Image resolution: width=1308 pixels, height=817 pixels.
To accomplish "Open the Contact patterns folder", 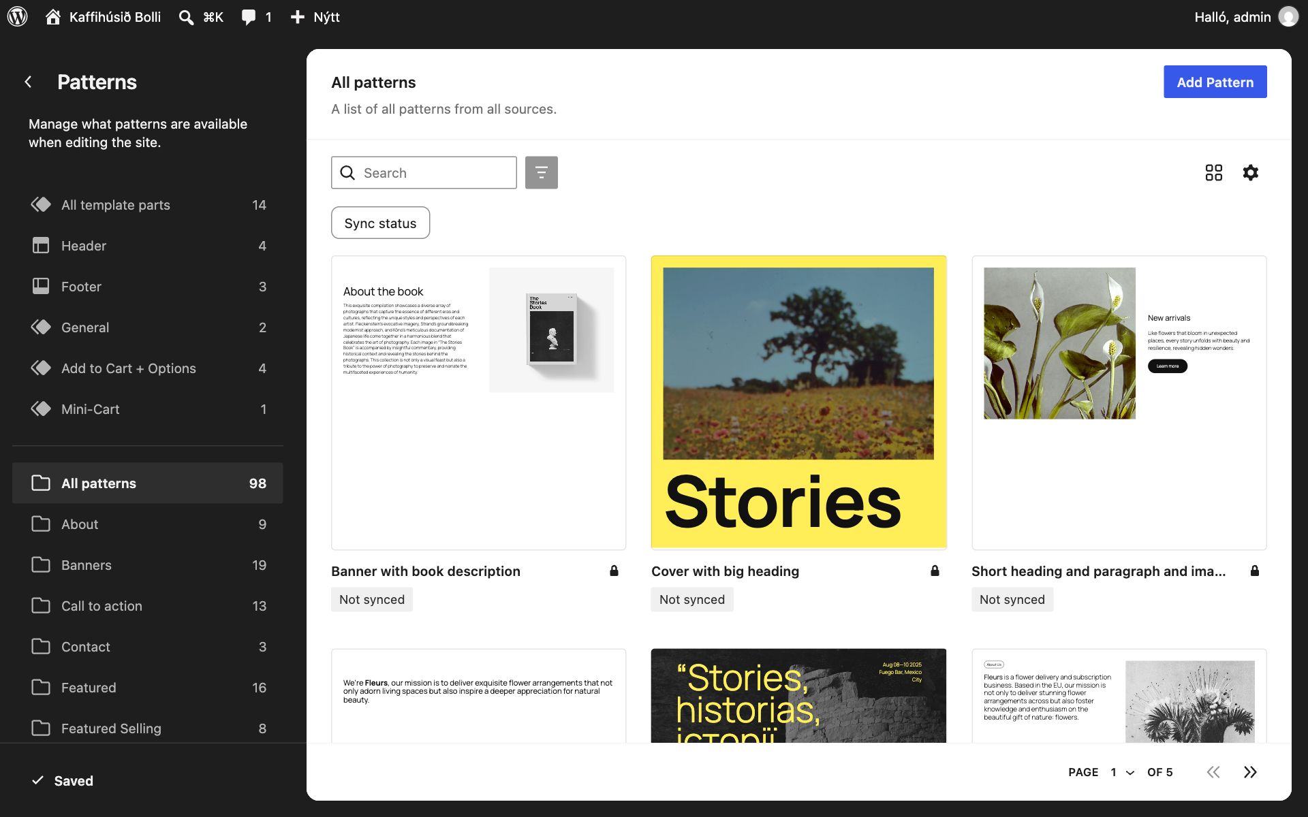I will tap(148, 647).
